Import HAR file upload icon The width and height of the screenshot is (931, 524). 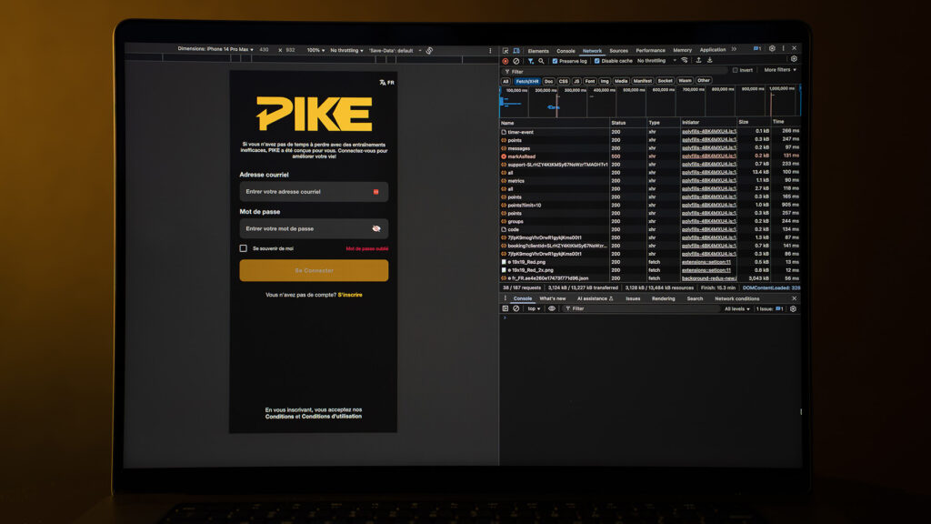click(x=699, y=61)
